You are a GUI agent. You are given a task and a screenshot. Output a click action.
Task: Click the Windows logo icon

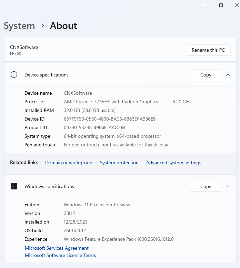click(x=14, y=186)
